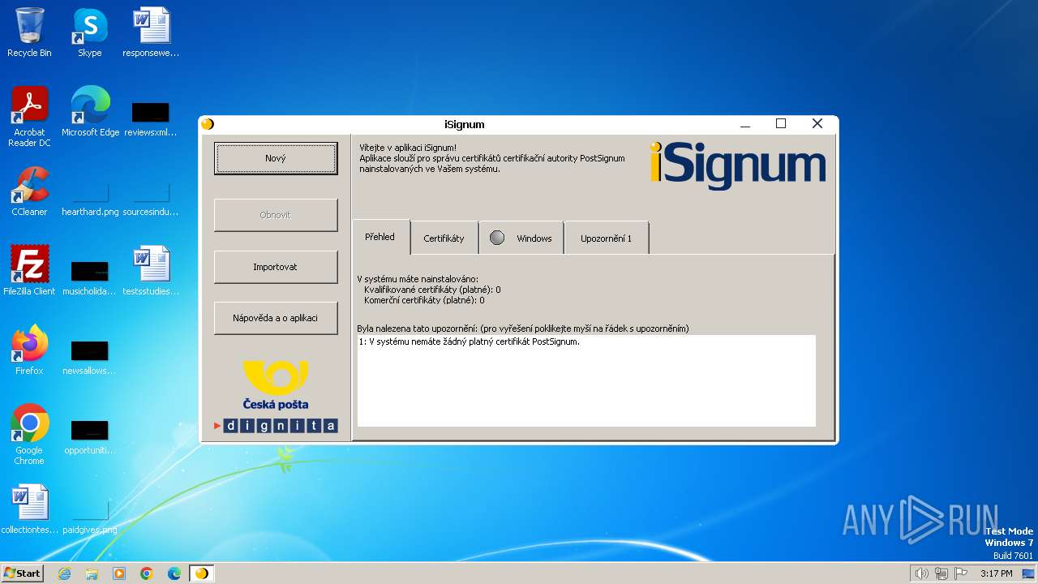1038x584 pixels.
Task: Select the Recycle Bin desktop icon
Action: coord(29,32)
